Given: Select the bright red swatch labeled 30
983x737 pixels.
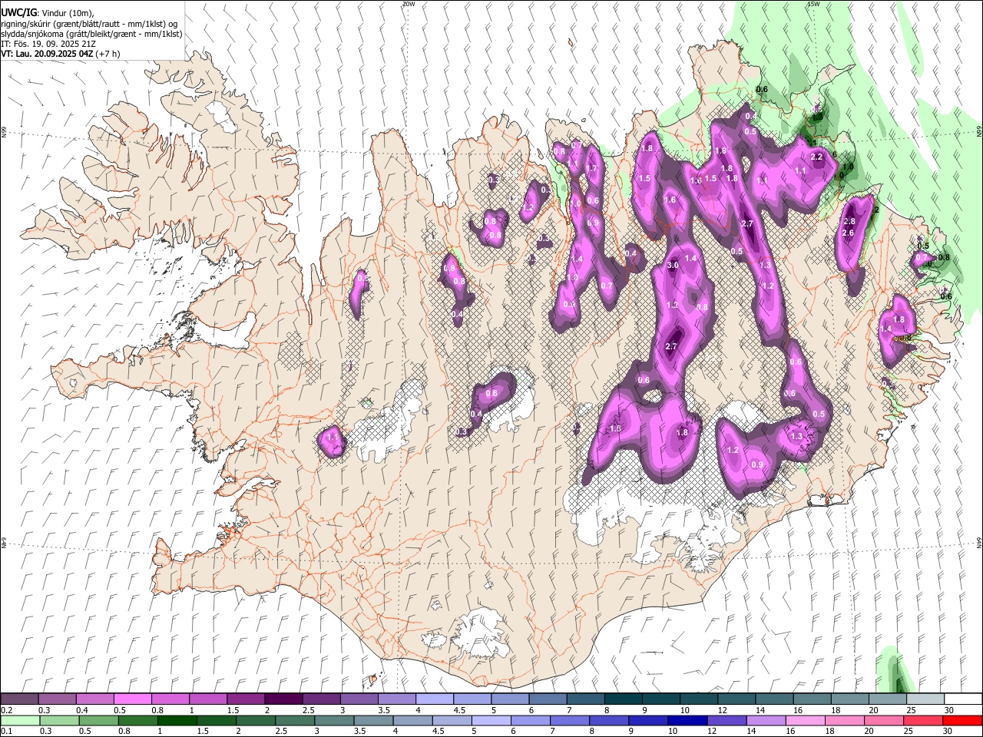Looking at the screenshot, I should [x=961, y=720].
